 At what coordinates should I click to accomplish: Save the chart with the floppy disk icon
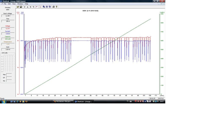coord(21,7)
